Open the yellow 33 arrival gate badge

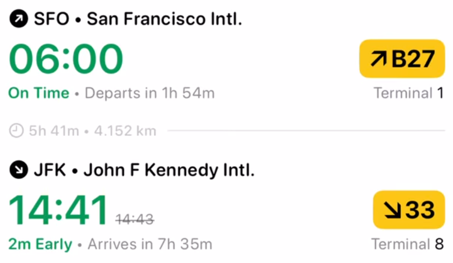coord(408,210)
